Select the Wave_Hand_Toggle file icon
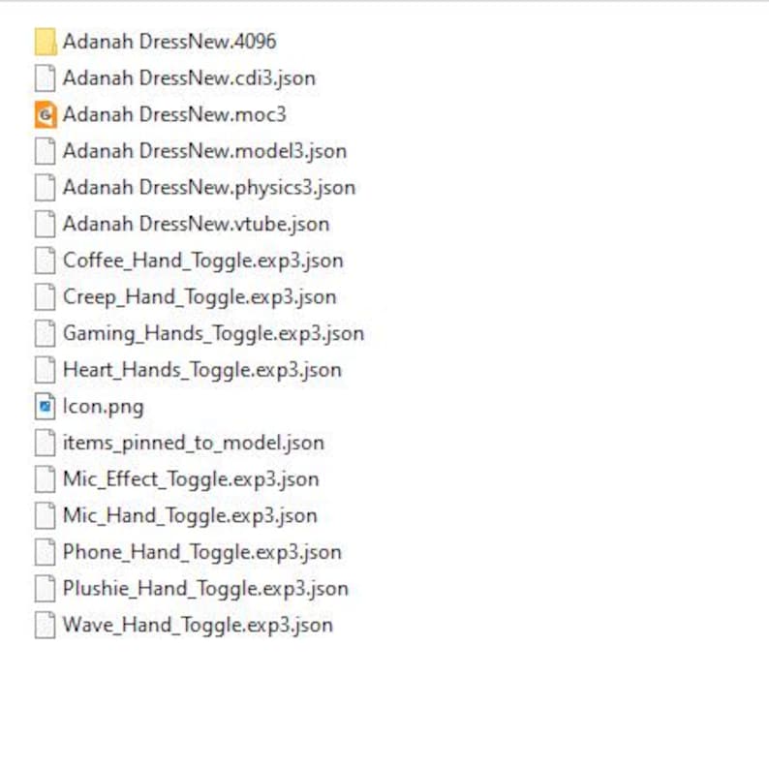769x769 pixels. coord(46,626)
